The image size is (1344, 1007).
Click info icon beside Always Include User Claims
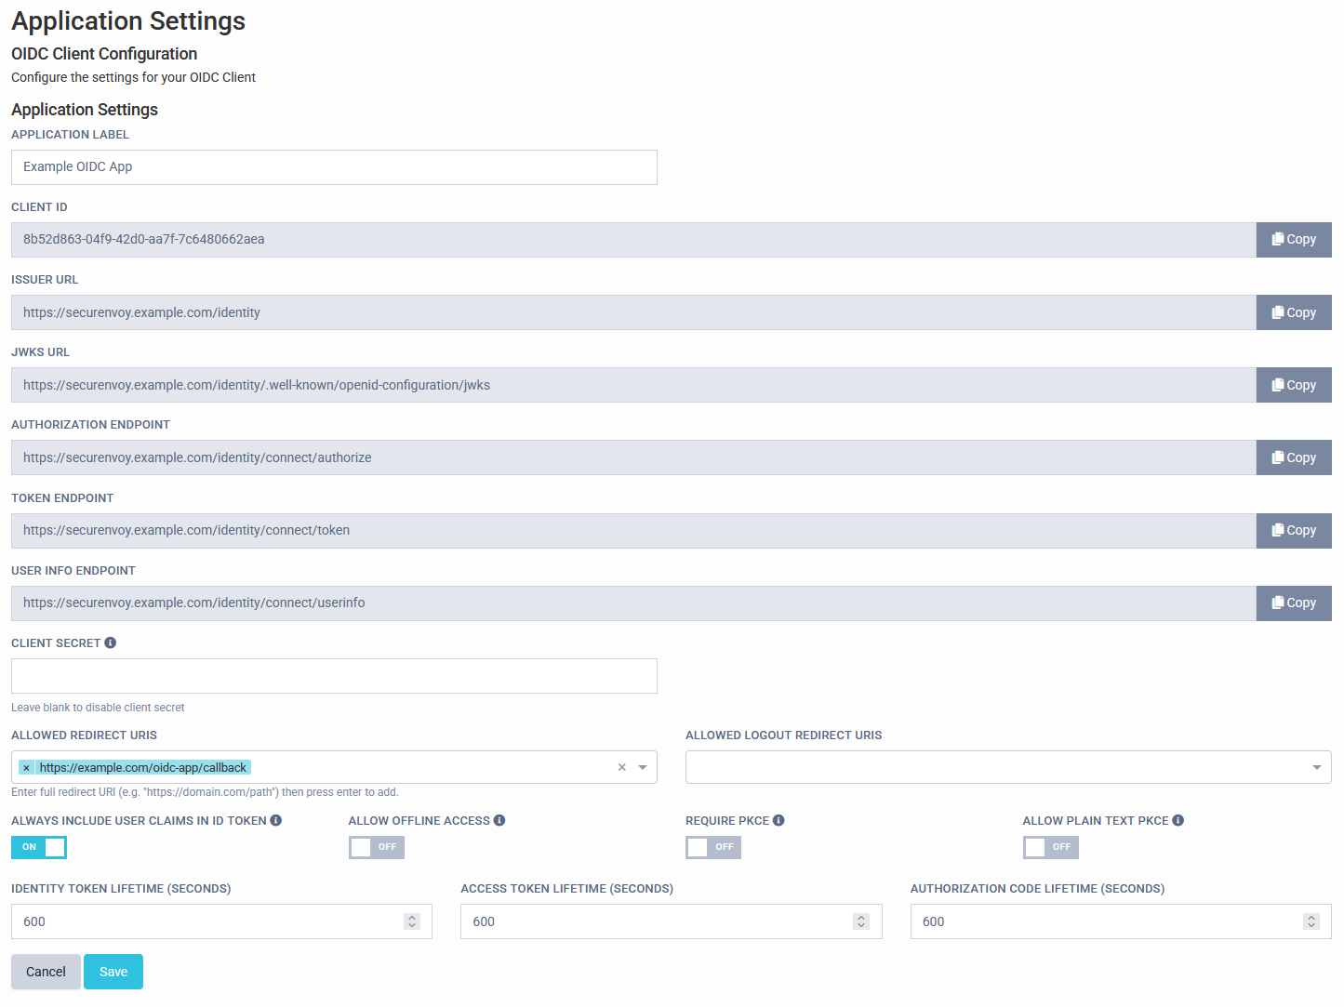(276, 820)
